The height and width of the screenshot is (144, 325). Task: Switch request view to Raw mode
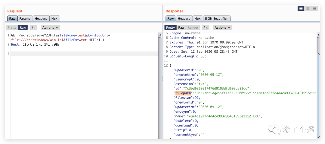[x=23, y=27]
